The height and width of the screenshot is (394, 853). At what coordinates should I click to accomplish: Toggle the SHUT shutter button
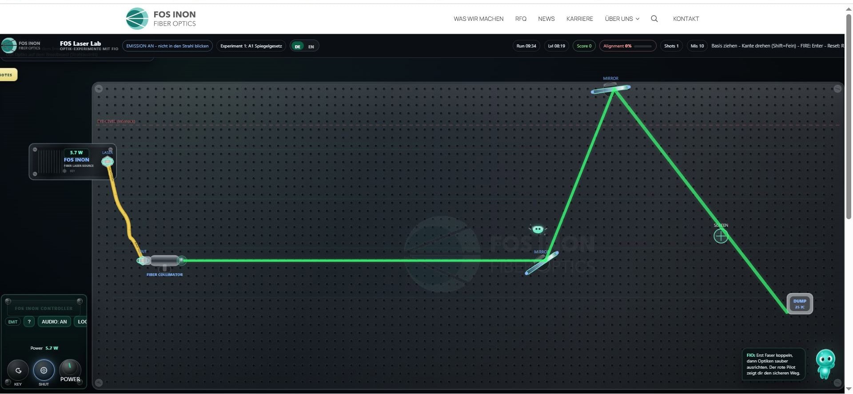[44, 370]
